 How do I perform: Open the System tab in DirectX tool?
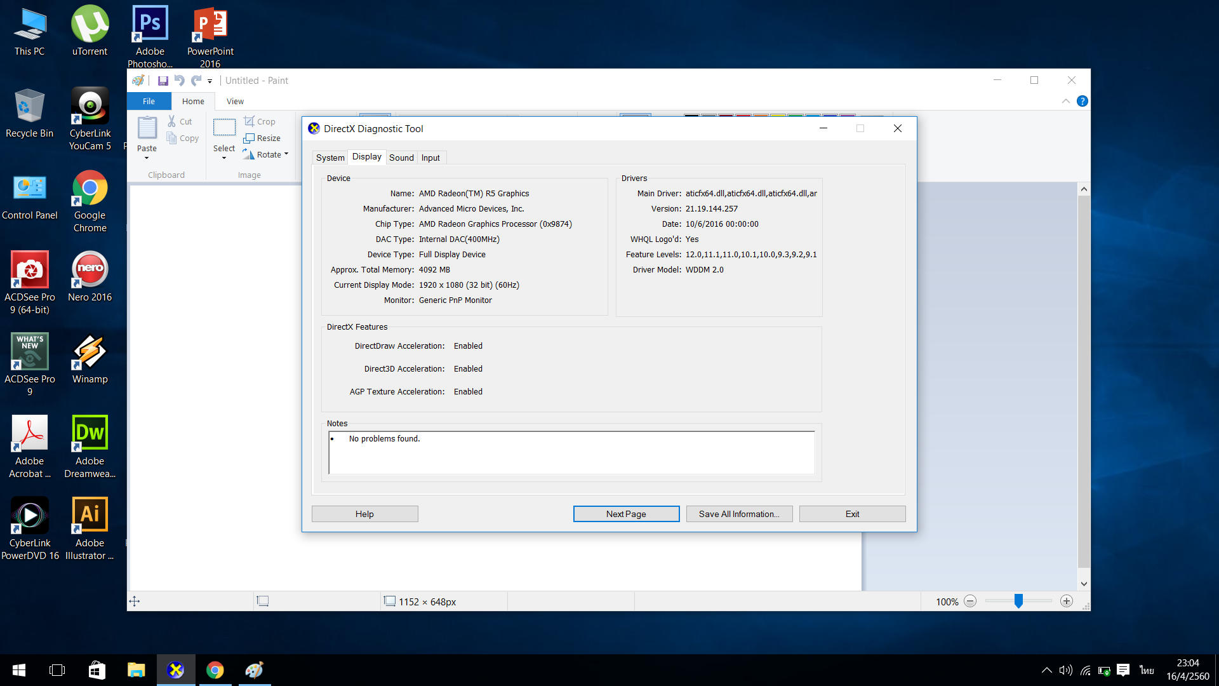(x=330, y=158)
